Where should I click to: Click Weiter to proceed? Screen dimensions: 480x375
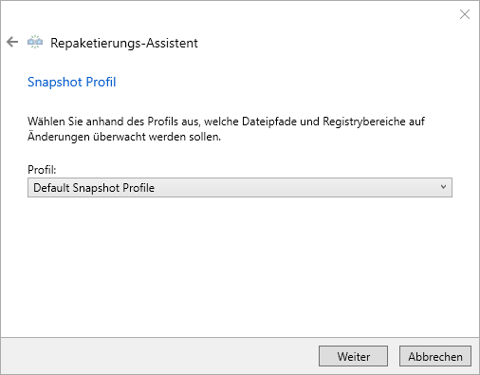(353, 356)
